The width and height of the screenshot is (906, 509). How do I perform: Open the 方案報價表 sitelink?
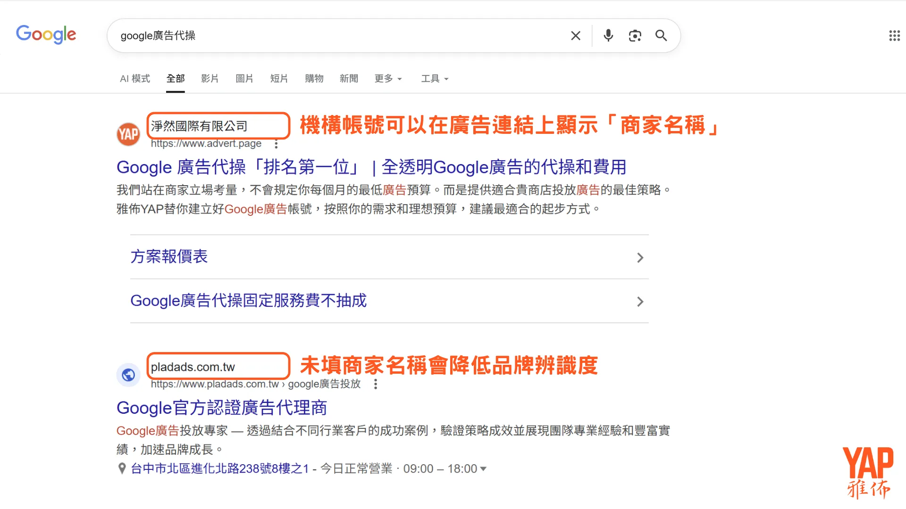pyautogui.click(x=169, y=257)
